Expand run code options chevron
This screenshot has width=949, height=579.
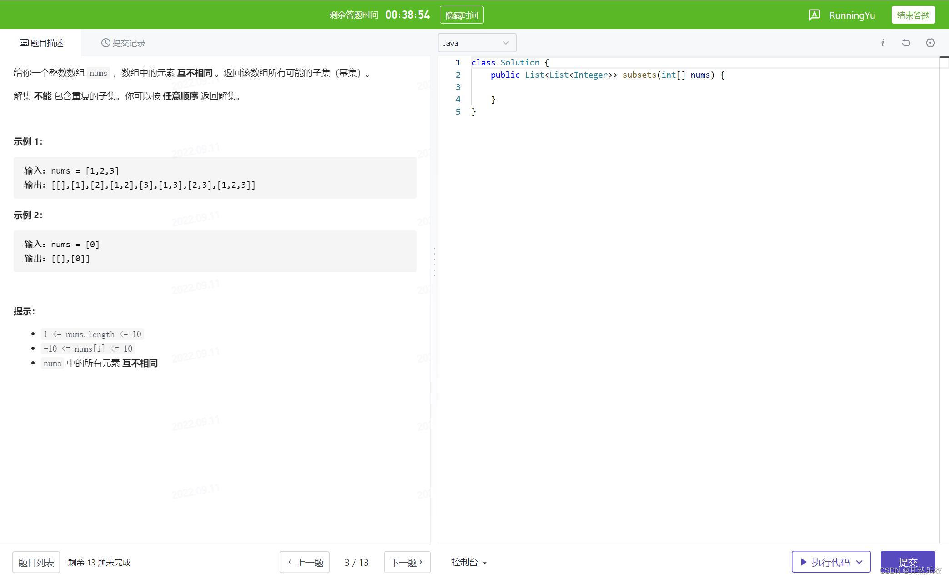click(x=859, y=562)
